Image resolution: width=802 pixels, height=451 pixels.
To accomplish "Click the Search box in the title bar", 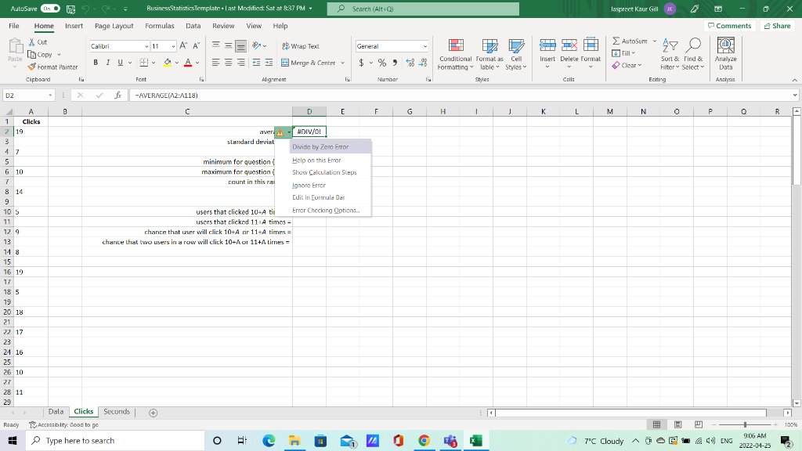I will click(x=423, y=9).
